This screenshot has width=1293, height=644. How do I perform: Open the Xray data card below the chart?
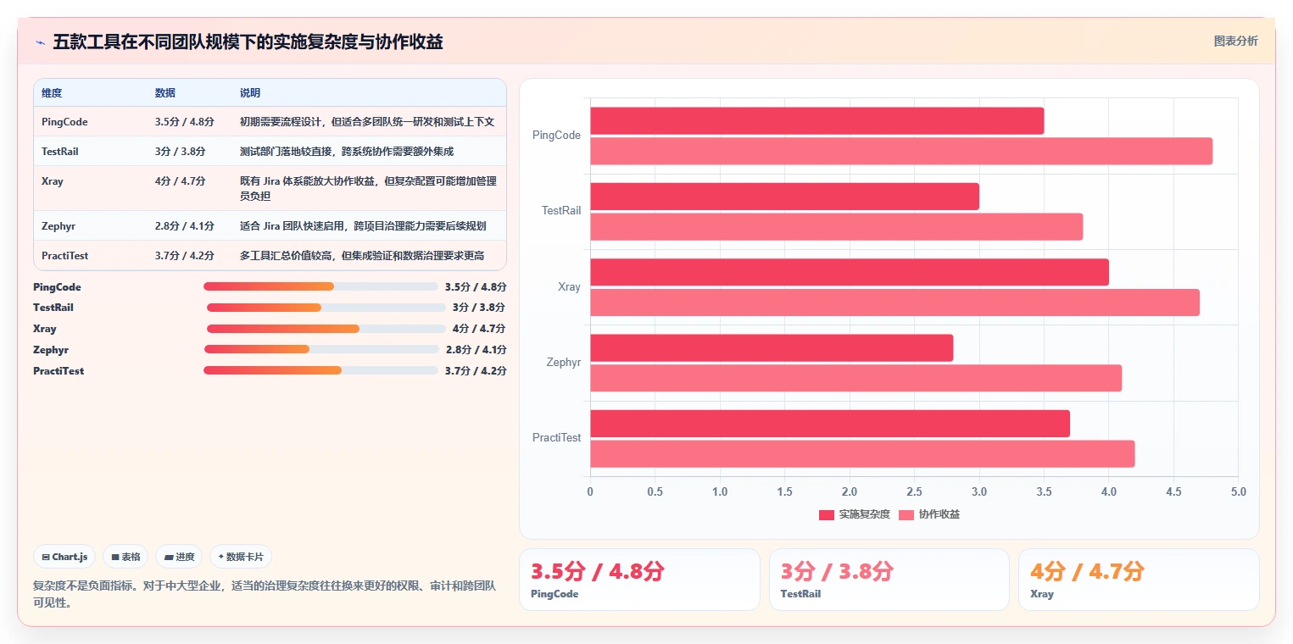1139,580
